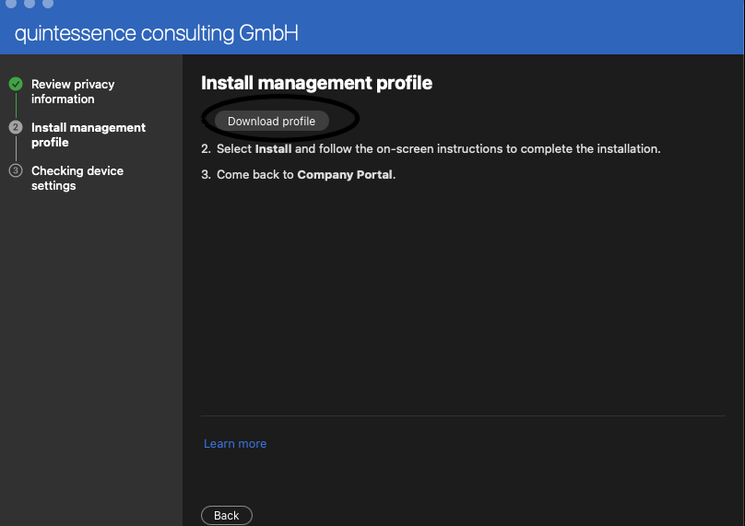
Task: Click the quintessence consulting GmbH title
Action: click(157, 34)
